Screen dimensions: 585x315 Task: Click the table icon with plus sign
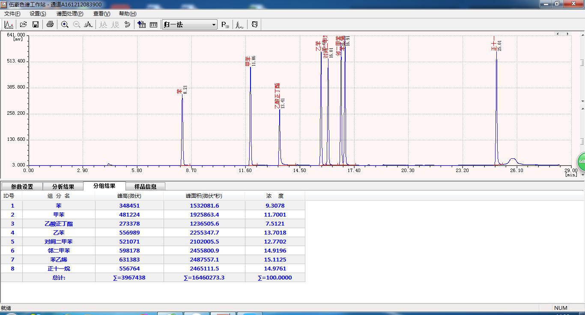(142, 25)
